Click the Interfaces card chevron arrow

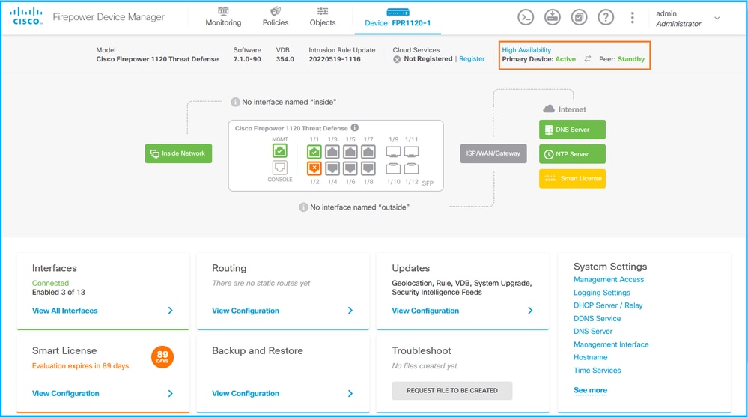pyautogui.click(x=170, y=311)
